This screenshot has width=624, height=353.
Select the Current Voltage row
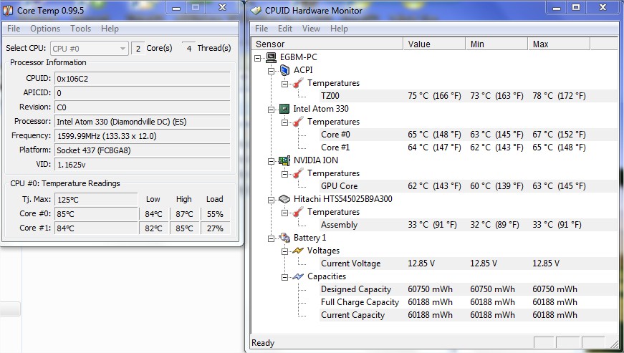click(468, 263)
